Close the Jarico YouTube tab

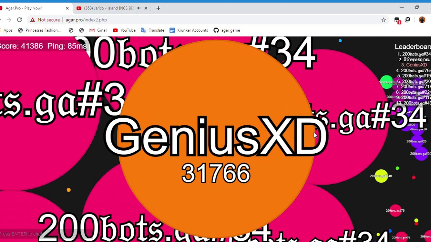[146, 8]
